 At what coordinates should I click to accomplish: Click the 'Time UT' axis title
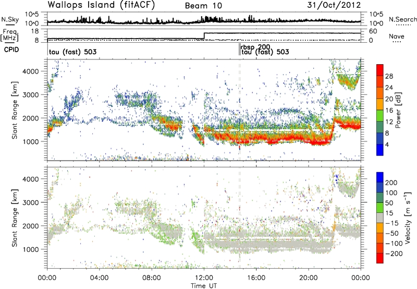coord(204,286)
